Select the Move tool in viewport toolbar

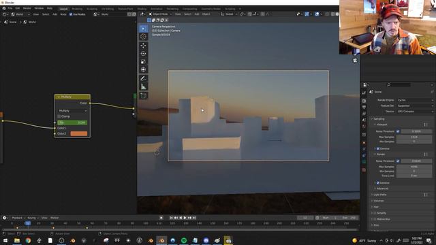[143, 46]
